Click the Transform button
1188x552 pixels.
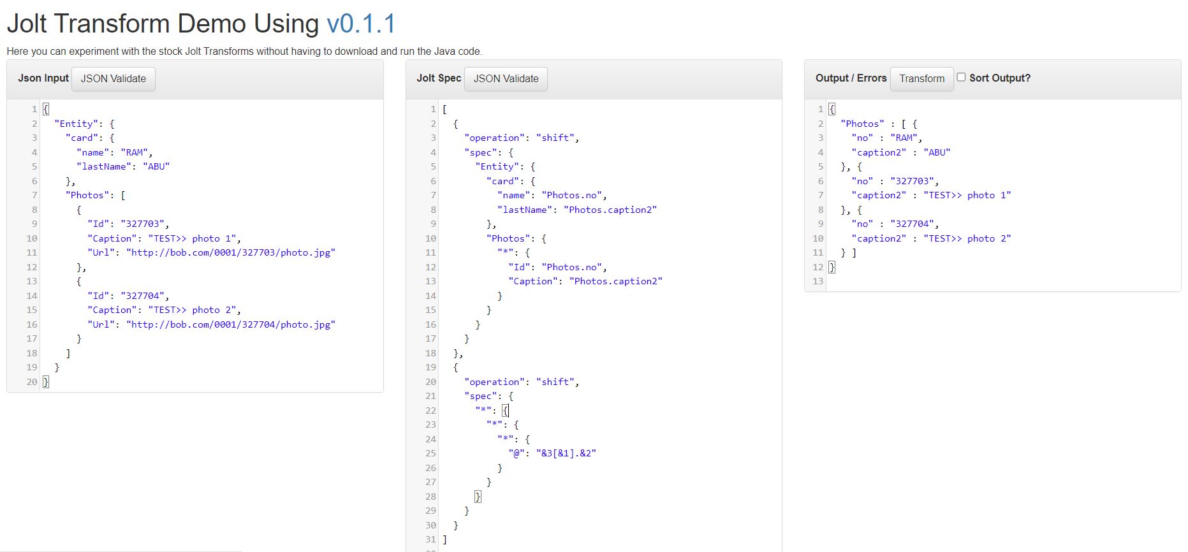[921, 78]
